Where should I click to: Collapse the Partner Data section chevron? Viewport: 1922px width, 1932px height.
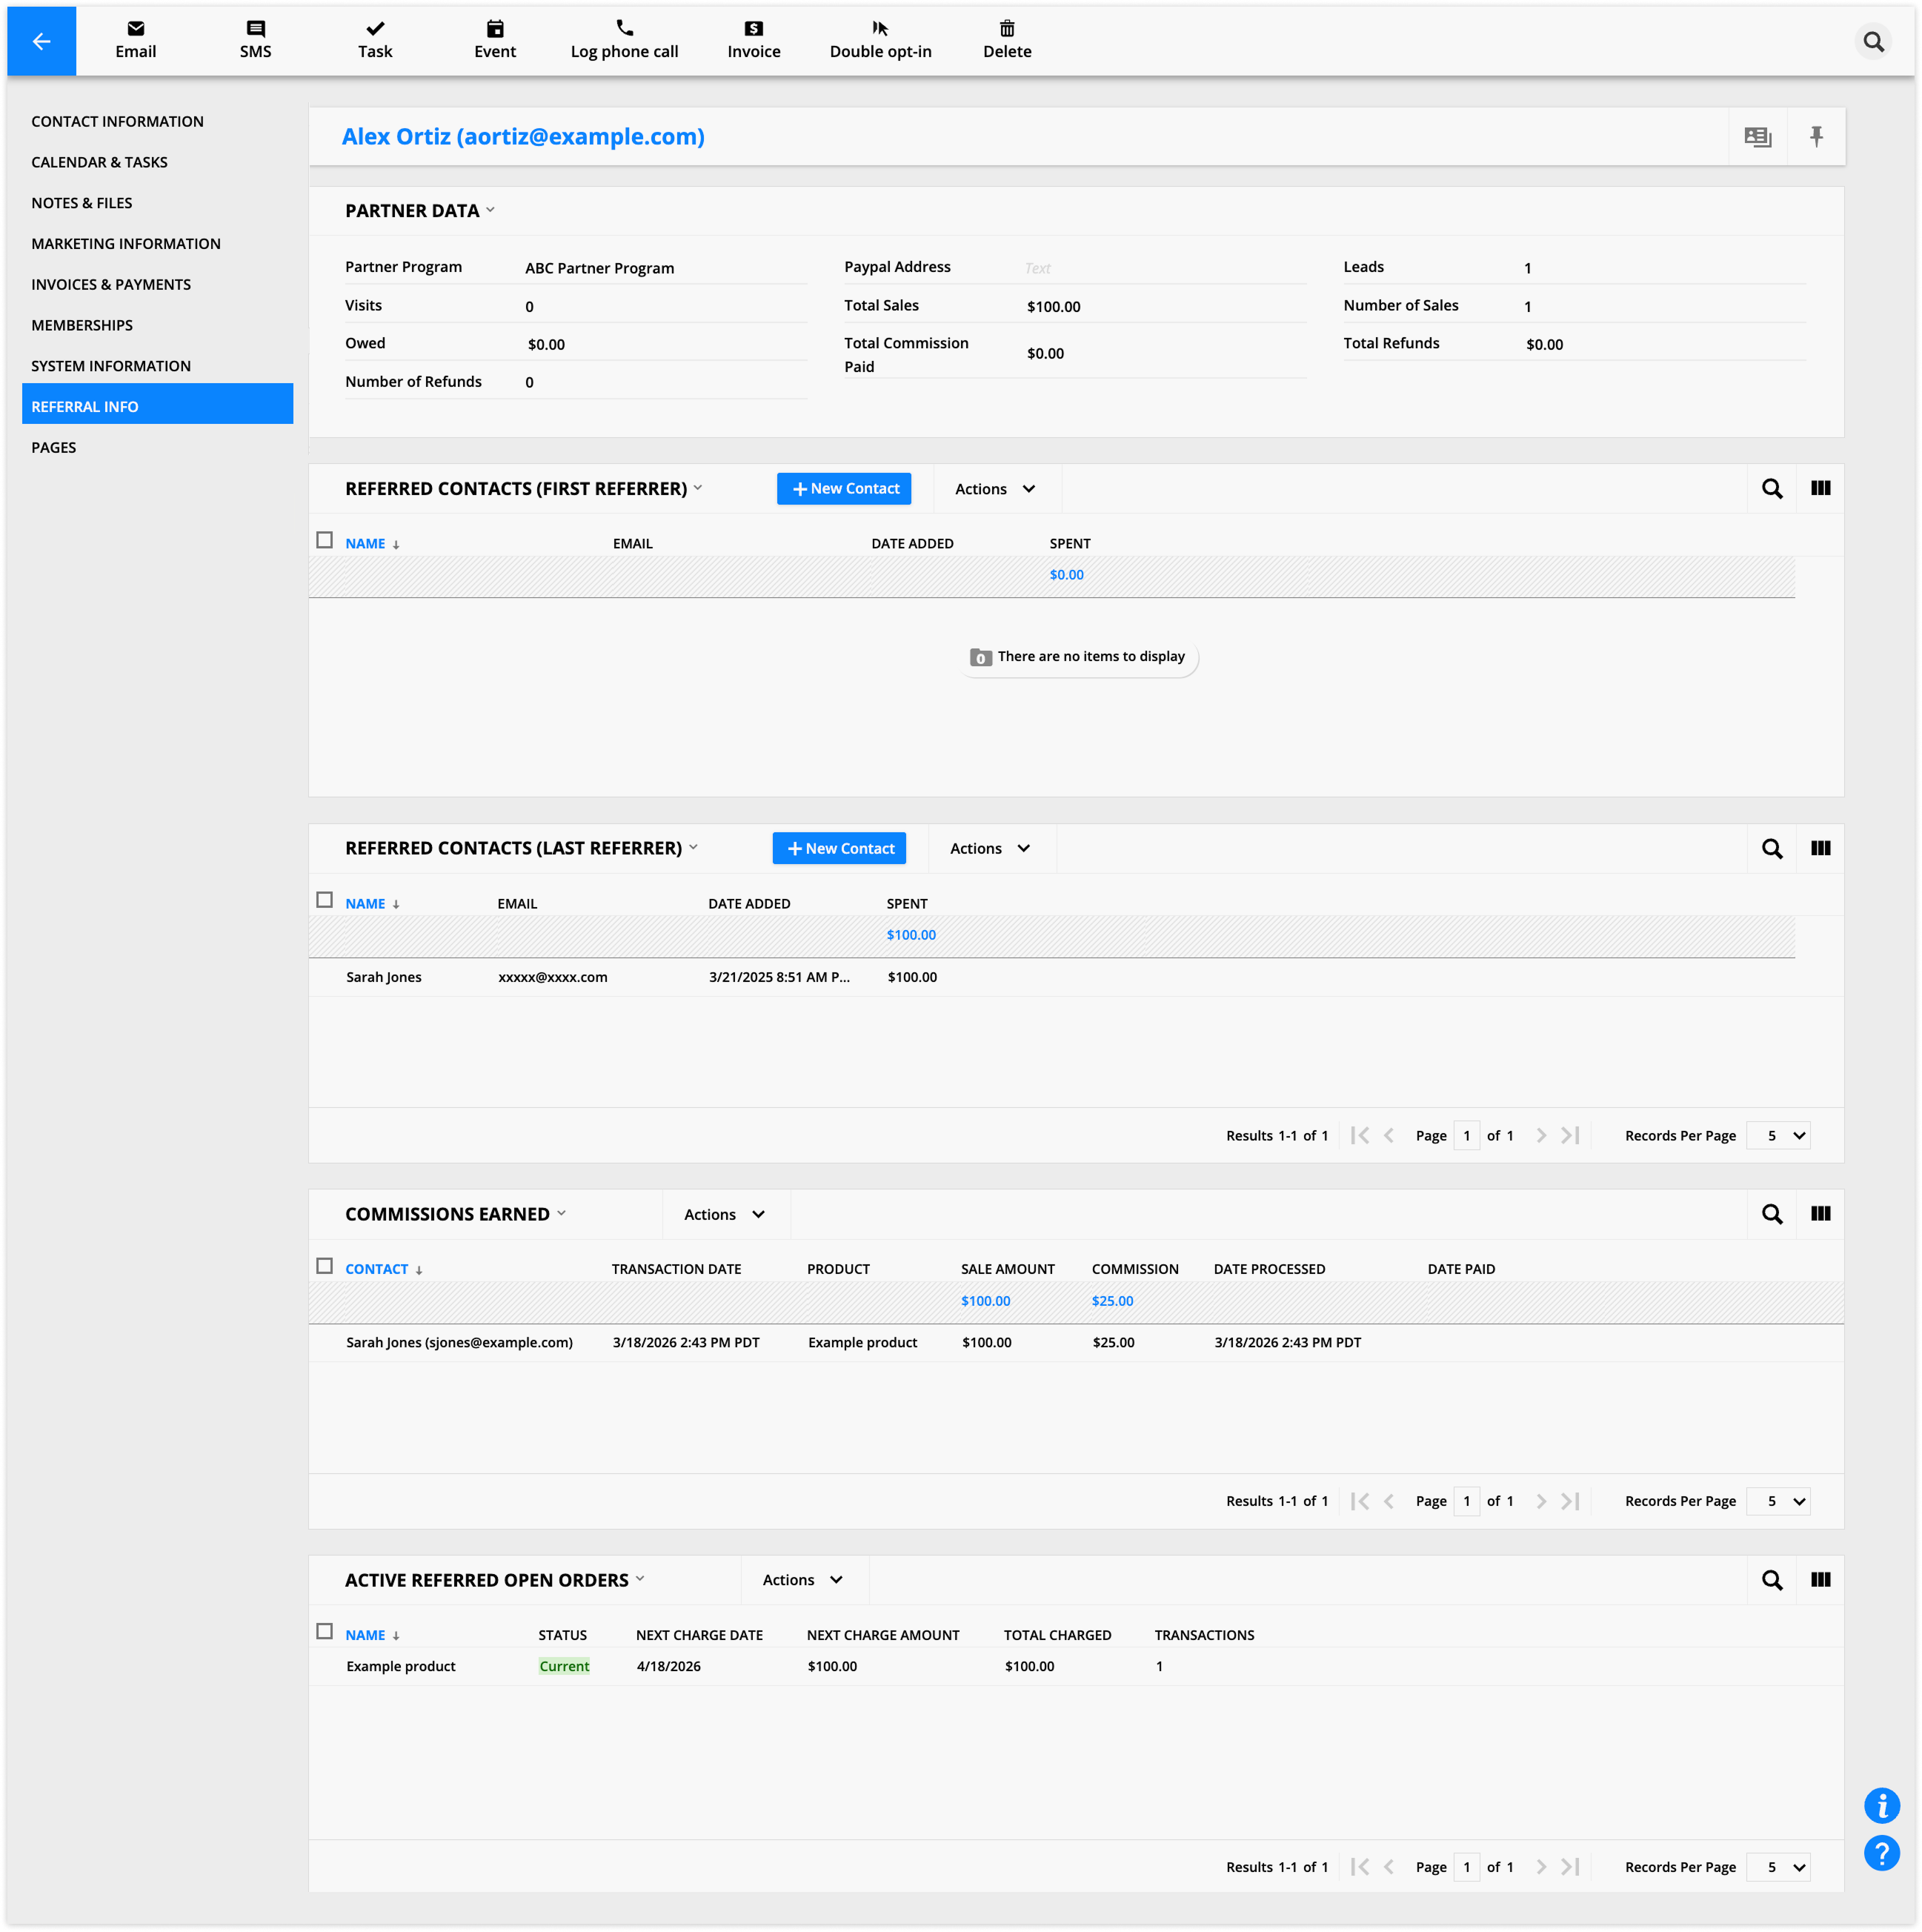tap(490, 210)
